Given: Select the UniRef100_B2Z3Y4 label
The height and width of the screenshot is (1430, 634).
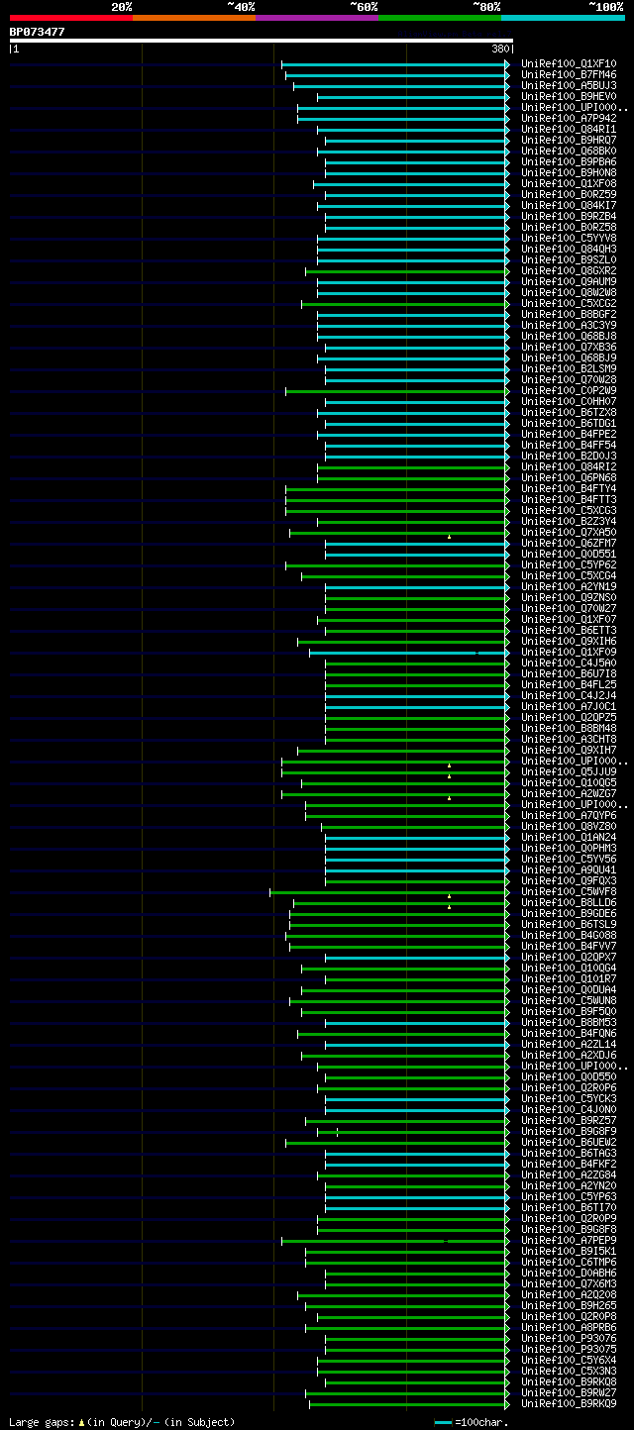Looking at the screenshot, I should point(569,522).
